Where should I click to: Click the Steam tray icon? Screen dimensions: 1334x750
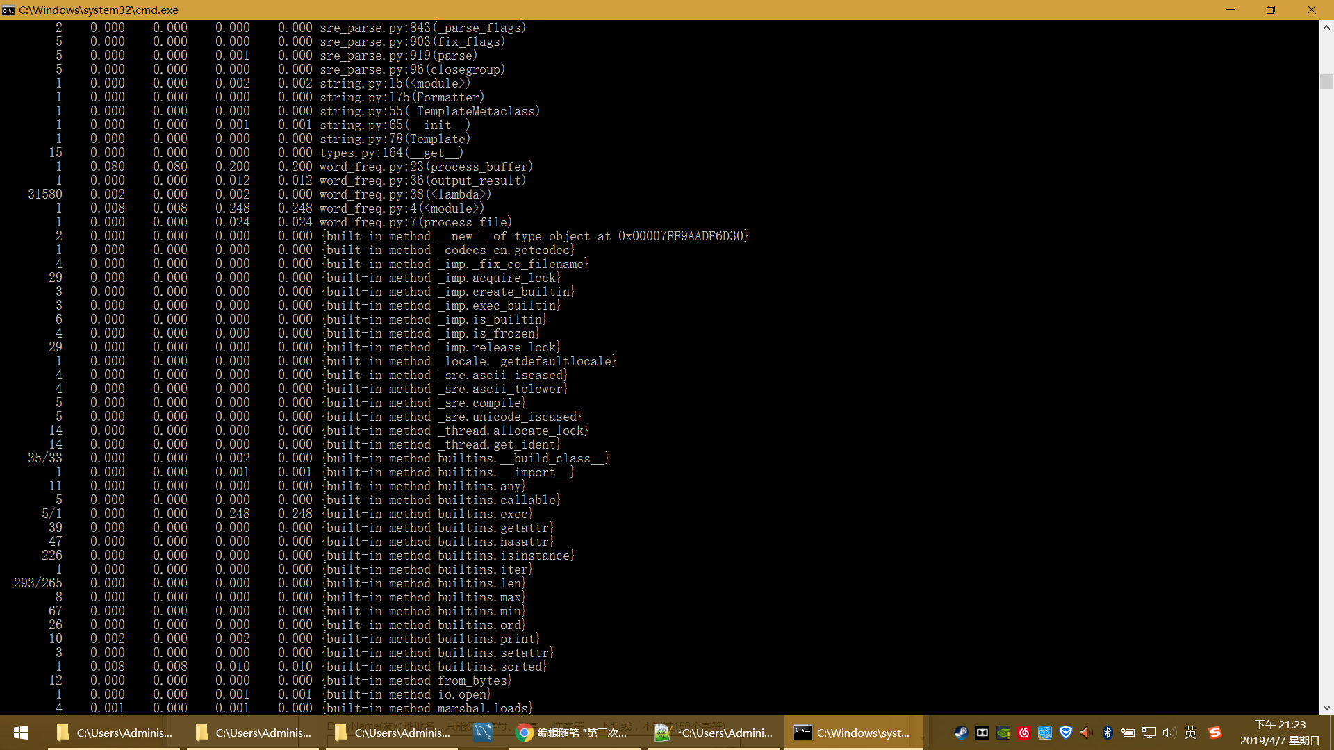click(961, 733)
